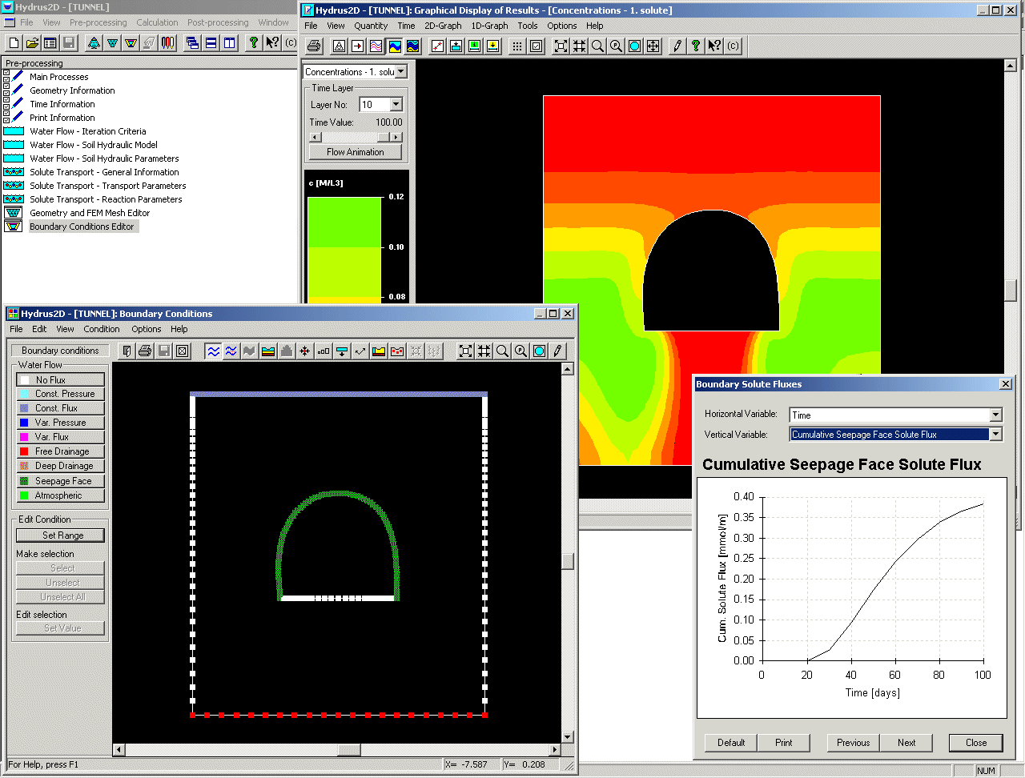This screenshot has height=778, width=1025.
Task: Select the blue water flow waves icon in Boundary Conditions
Action: tap(213, 351)
